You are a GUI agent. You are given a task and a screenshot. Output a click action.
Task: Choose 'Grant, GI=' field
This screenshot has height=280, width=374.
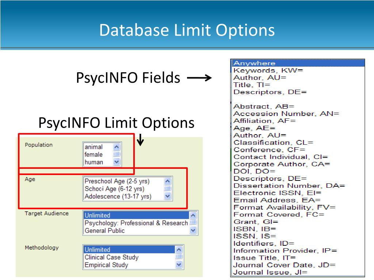[256, 222]
